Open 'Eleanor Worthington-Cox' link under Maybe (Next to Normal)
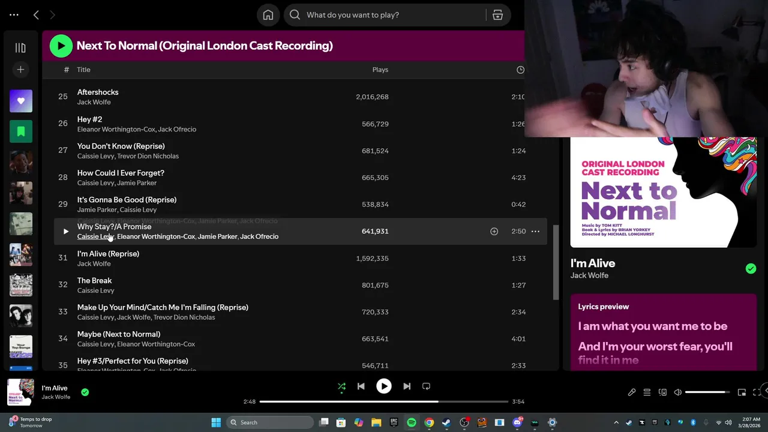The image size is (768, 432). click(x=156, y=344)
